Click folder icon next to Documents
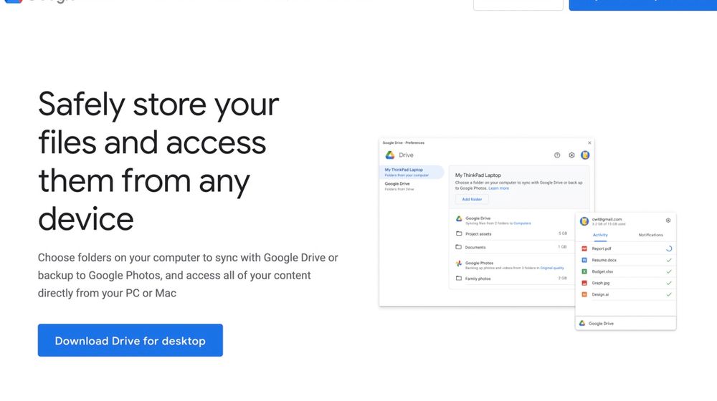This screenshot has width=717, height=401. tap(459, 247)
